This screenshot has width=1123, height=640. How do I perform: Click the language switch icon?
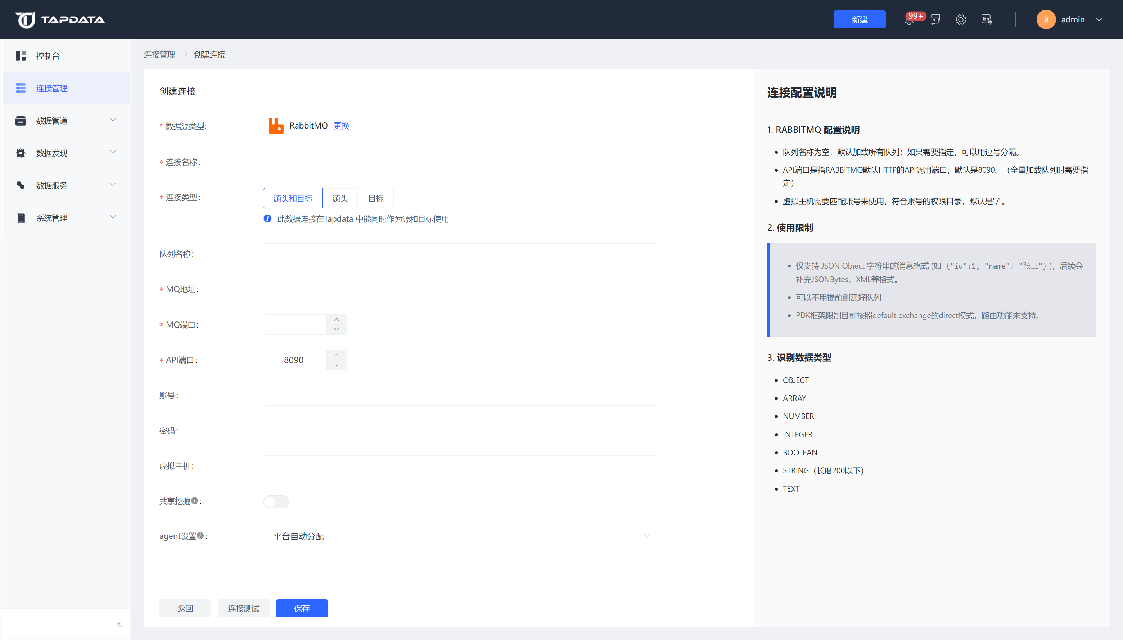(x=986, y=20)
